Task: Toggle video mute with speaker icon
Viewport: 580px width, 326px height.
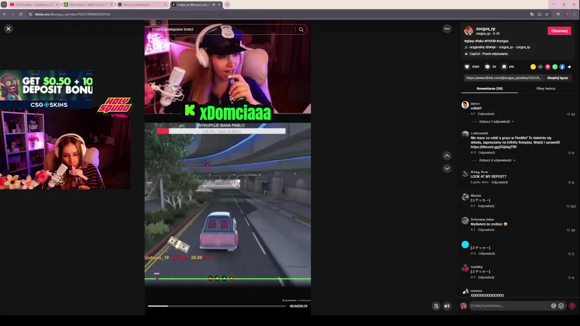Action: (x=447, y=306)
